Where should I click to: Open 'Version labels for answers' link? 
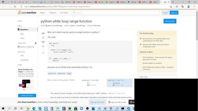tap(152, 63)
